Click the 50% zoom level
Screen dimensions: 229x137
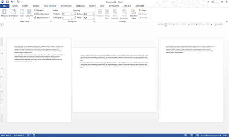click(225, 135)
